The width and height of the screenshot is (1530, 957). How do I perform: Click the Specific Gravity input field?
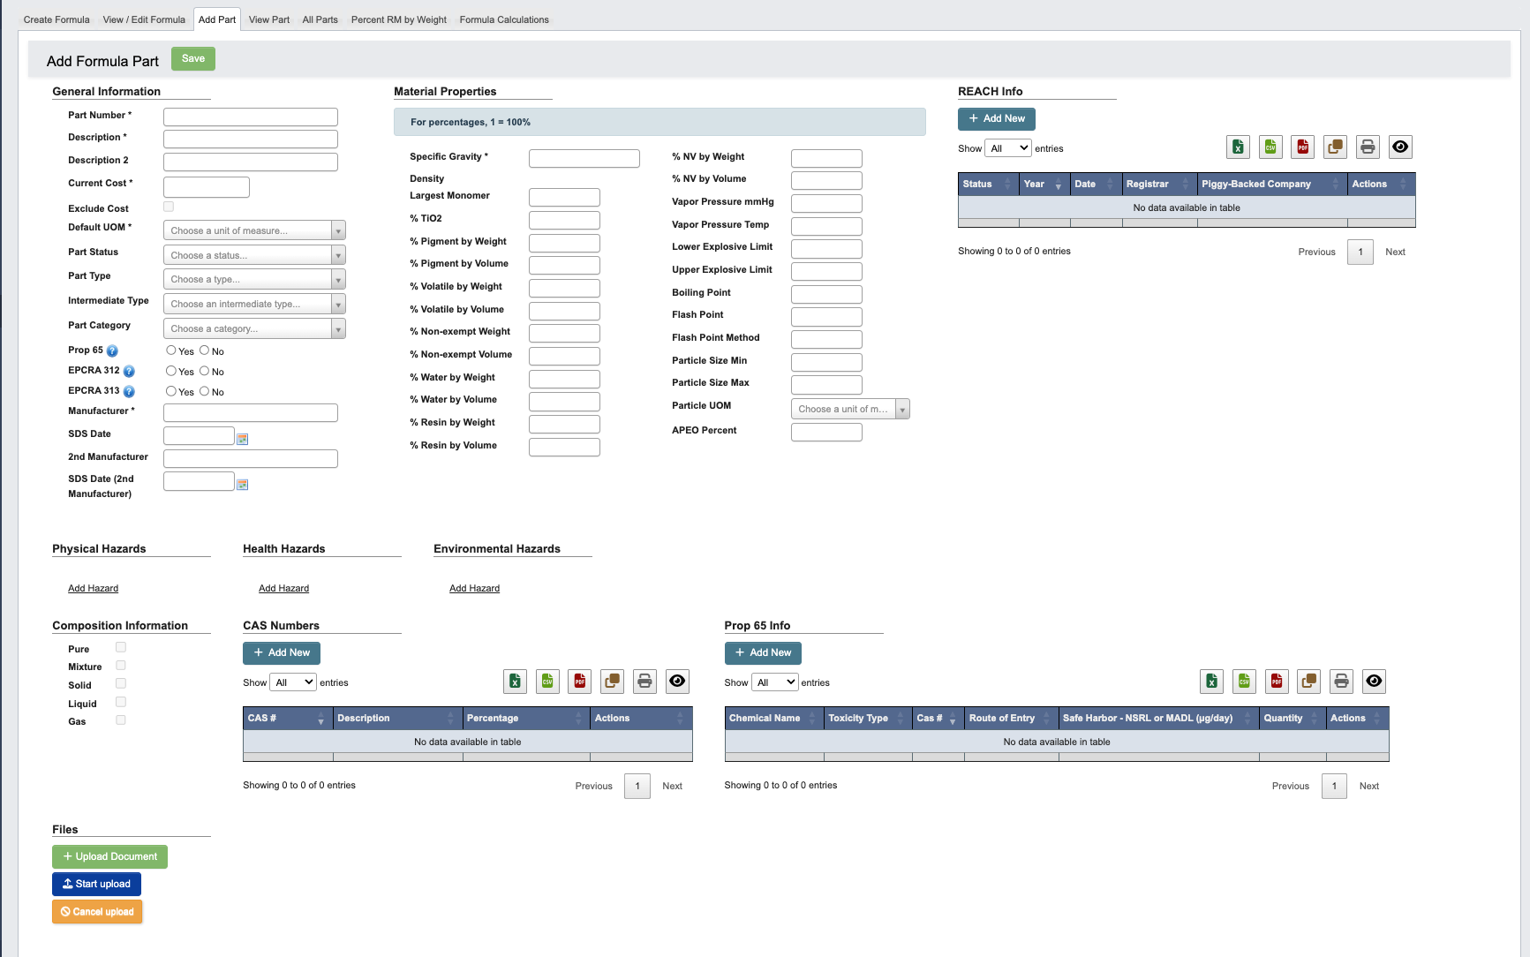pos(584,158)
